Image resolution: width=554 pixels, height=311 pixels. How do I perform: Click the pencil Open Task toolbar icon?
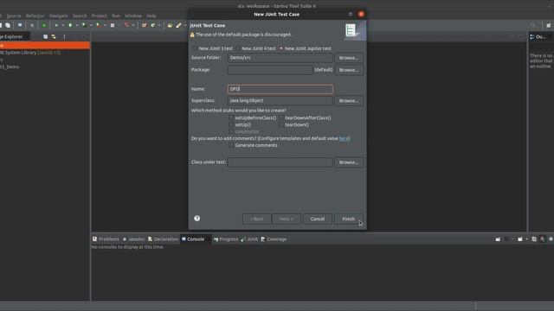pos(178,25)
